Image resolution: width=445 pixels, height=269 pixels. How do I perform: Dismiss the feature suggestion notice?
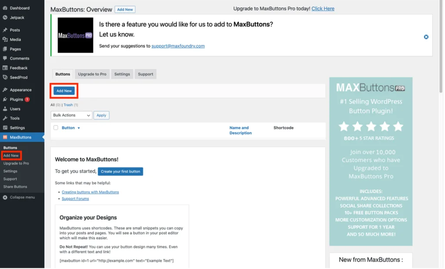tap(426, 37)
